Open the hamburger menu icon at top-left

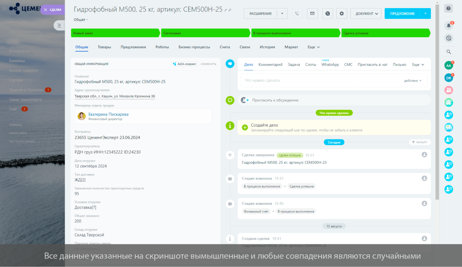coord(4,8)
